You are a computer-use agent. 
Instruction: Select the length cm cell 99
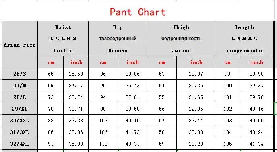[227, 74]
